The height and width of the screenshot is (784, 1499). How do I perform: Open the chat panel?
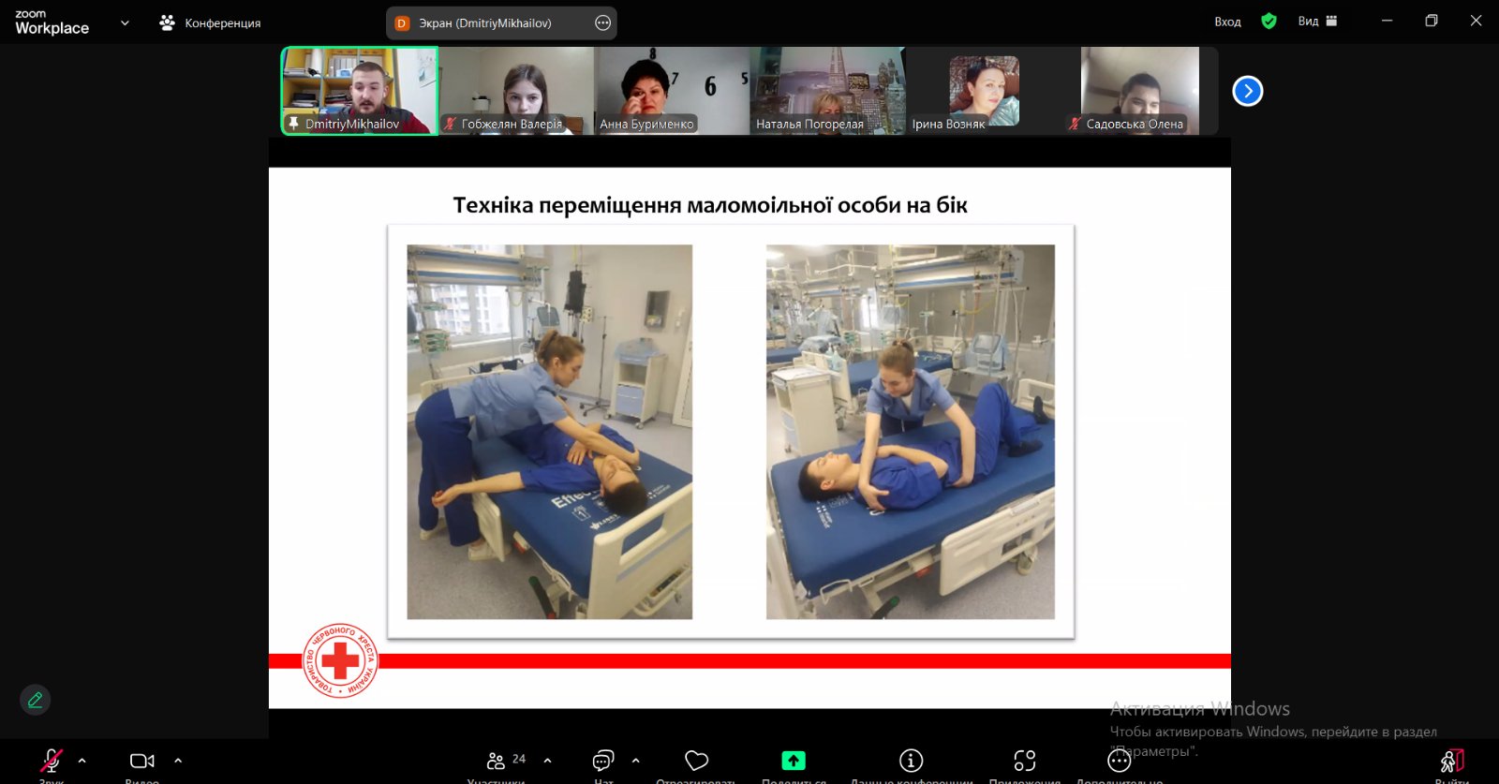[x=603, y=761]
